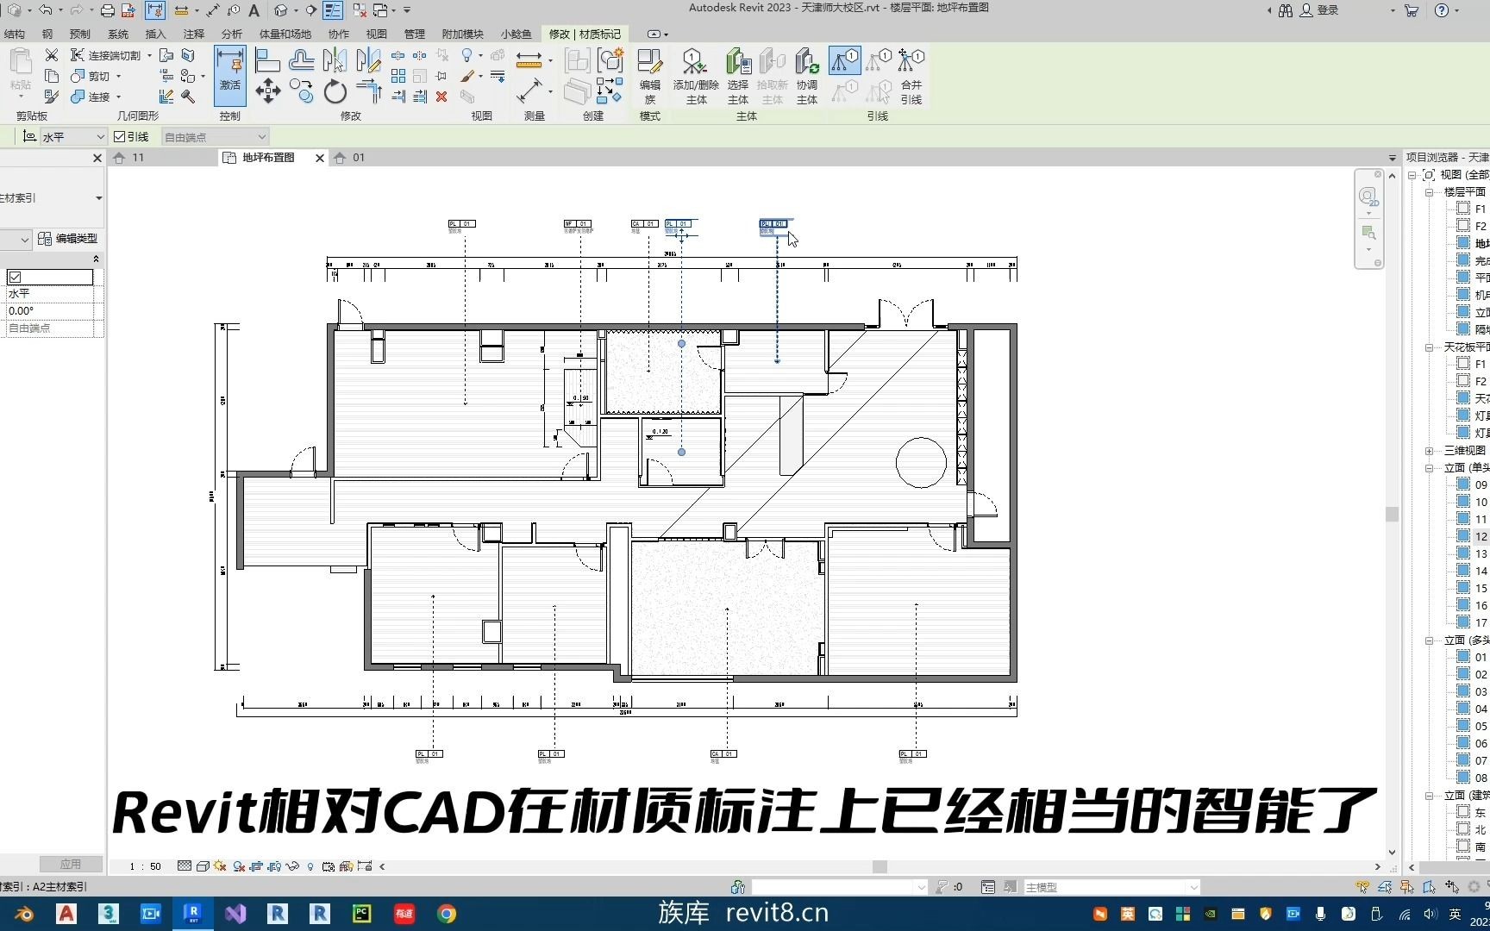Click the view scale 1 : 50
Viewport: 1490px width, 931px height.
coord(145,866)
